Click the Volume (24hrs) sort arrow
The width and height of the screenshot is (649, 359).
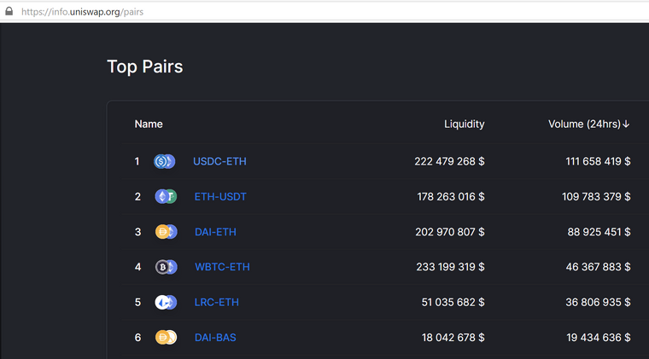tap(626, 124)
